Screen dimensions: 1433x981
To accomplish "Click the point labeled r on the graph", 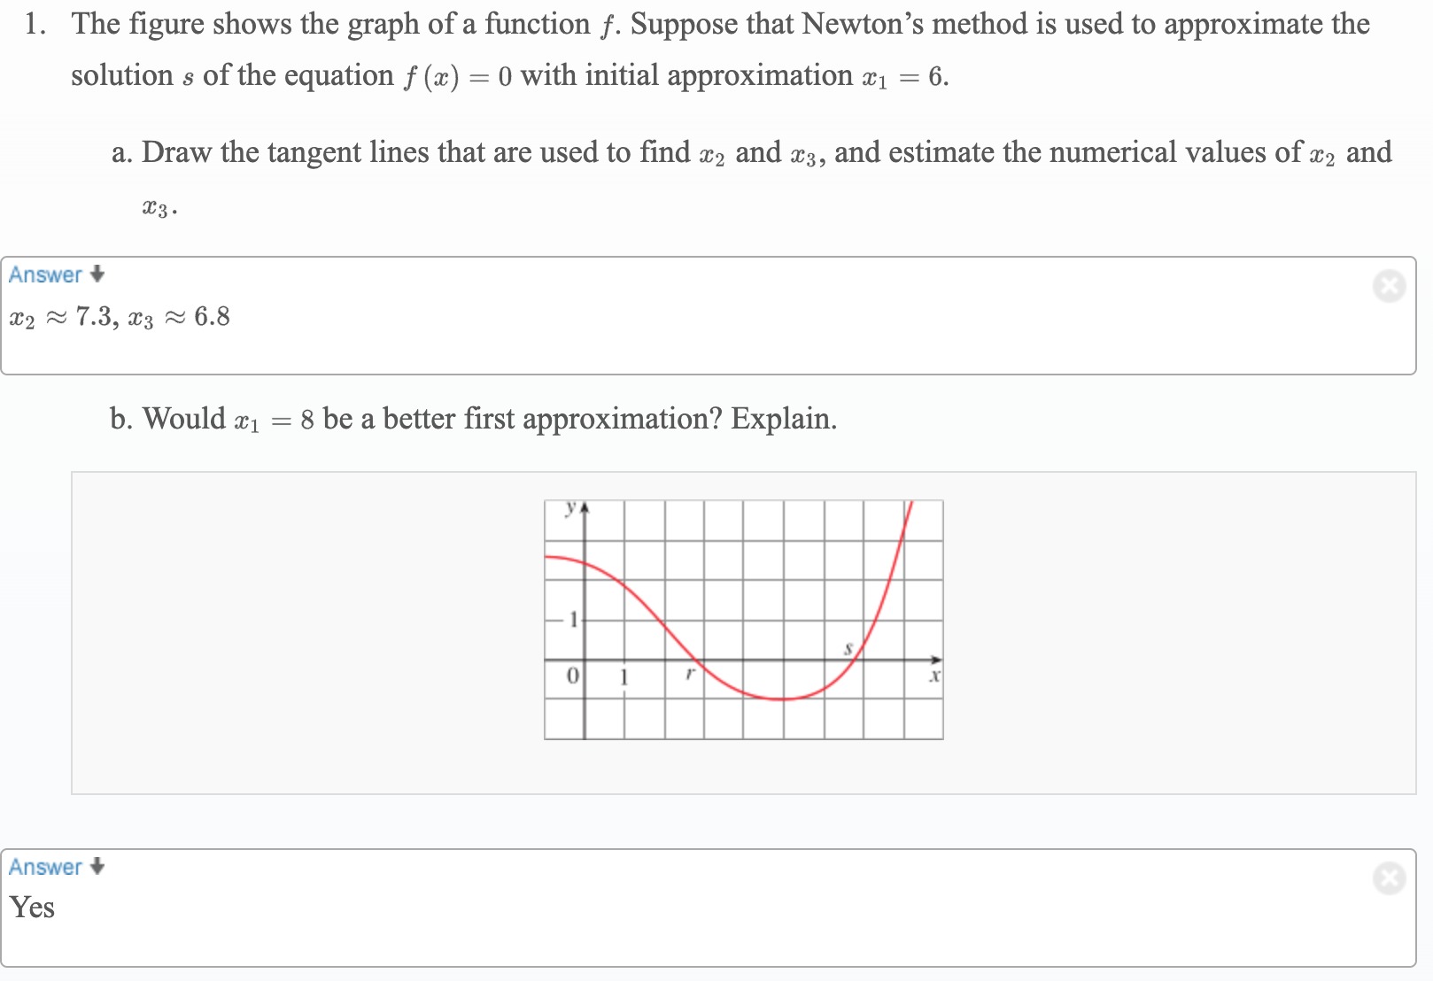I will click(690, 675).
